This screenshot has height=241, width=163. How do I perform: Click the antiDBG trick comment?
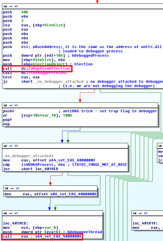point(108,111)
